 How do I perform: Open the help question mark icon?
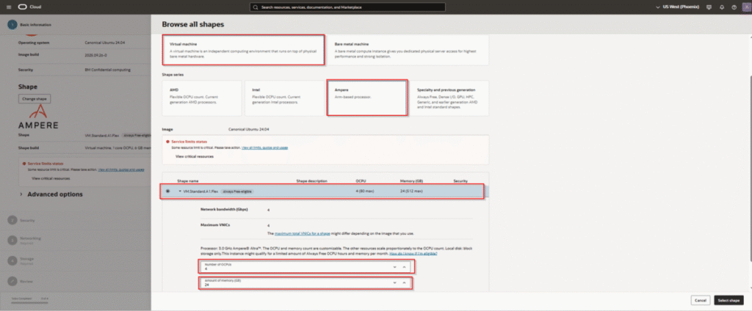pyautogui.click(x=733, y=7)
